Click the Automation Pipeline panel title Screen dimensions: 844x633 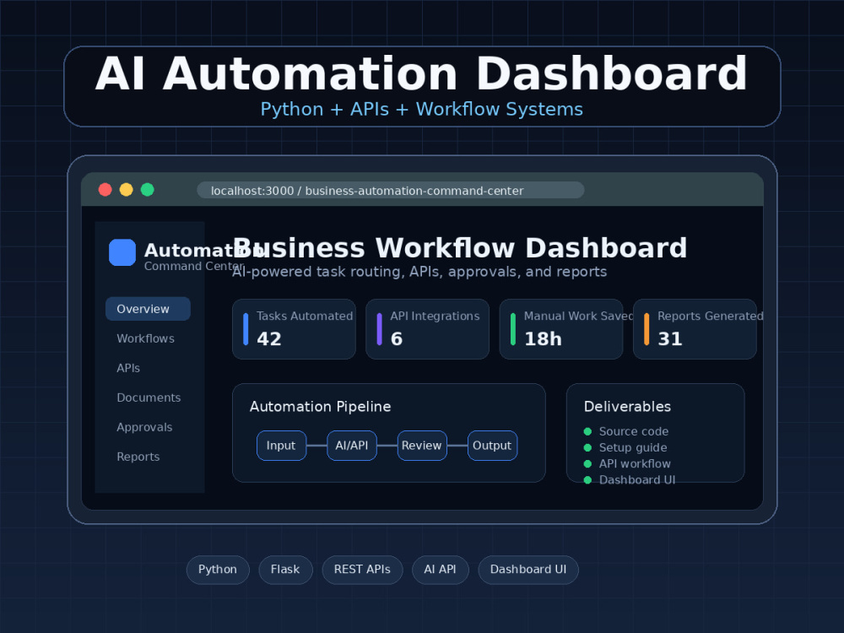coord(320,407)
